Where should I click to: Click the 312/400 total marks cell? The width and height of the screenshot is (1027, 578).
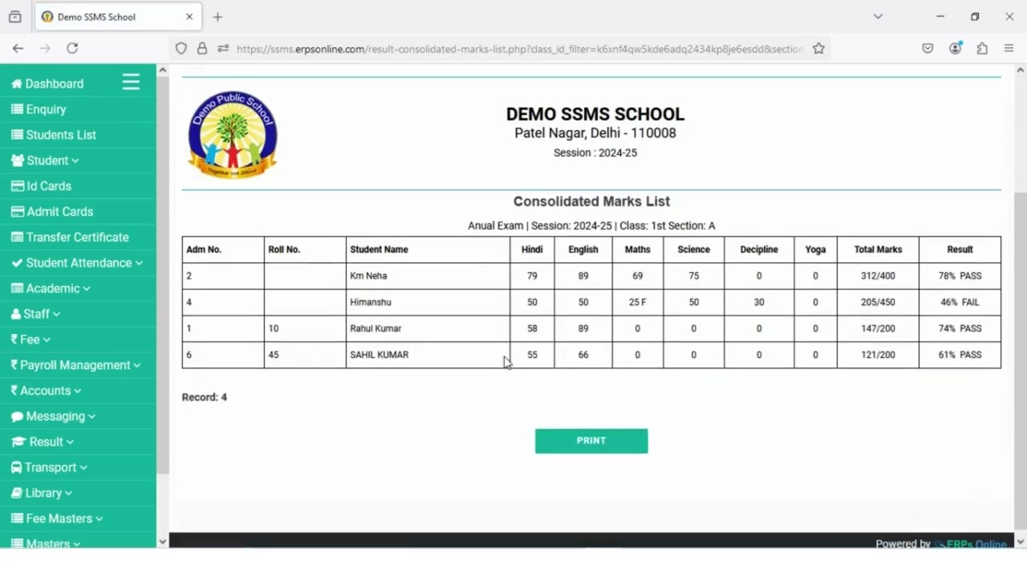878,275
